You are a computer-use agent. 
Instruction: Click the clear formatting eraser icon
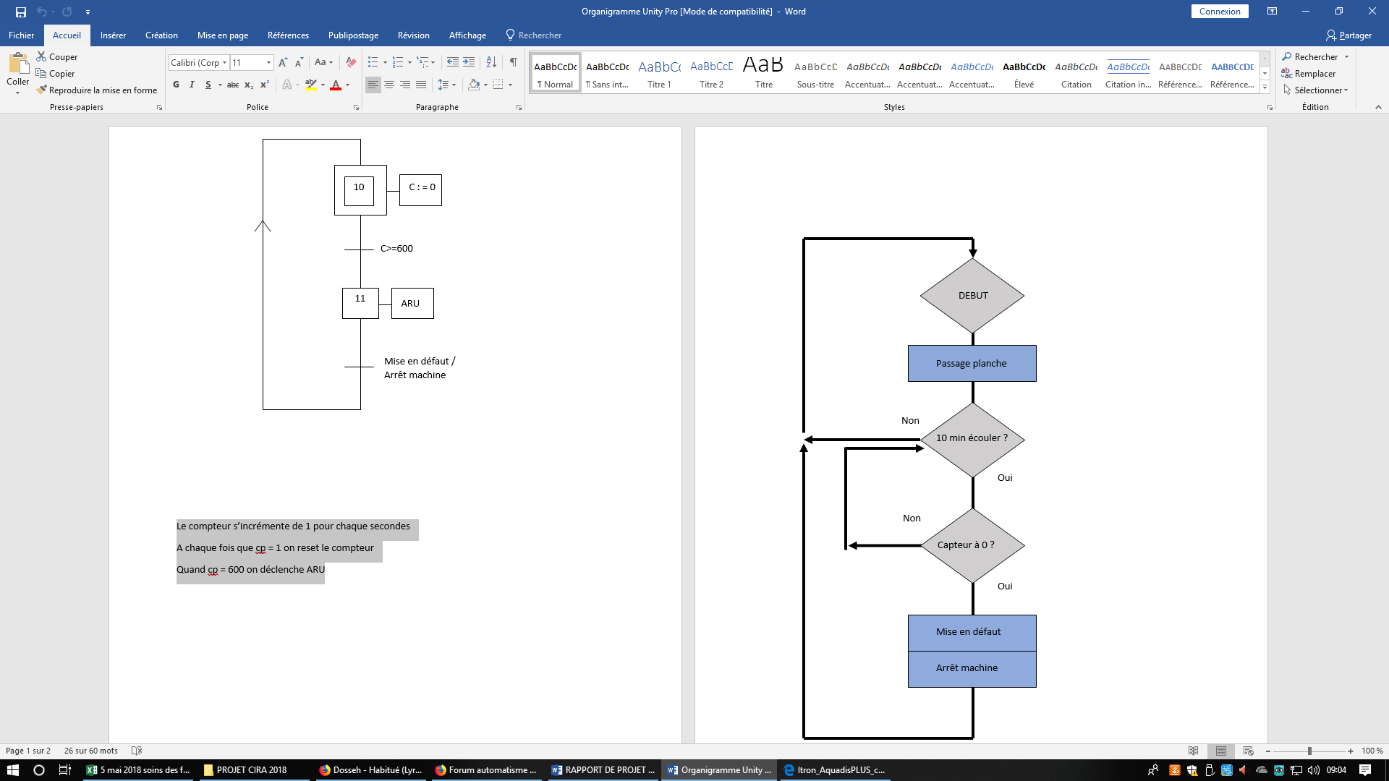(351, 62)
